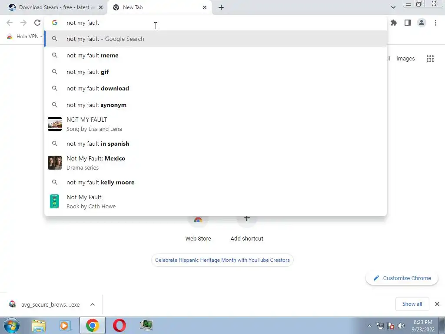The height and width of the screenshot is (334, 445).
Task: Click the Google G icon in address bar
Action: tap(55, 23)
